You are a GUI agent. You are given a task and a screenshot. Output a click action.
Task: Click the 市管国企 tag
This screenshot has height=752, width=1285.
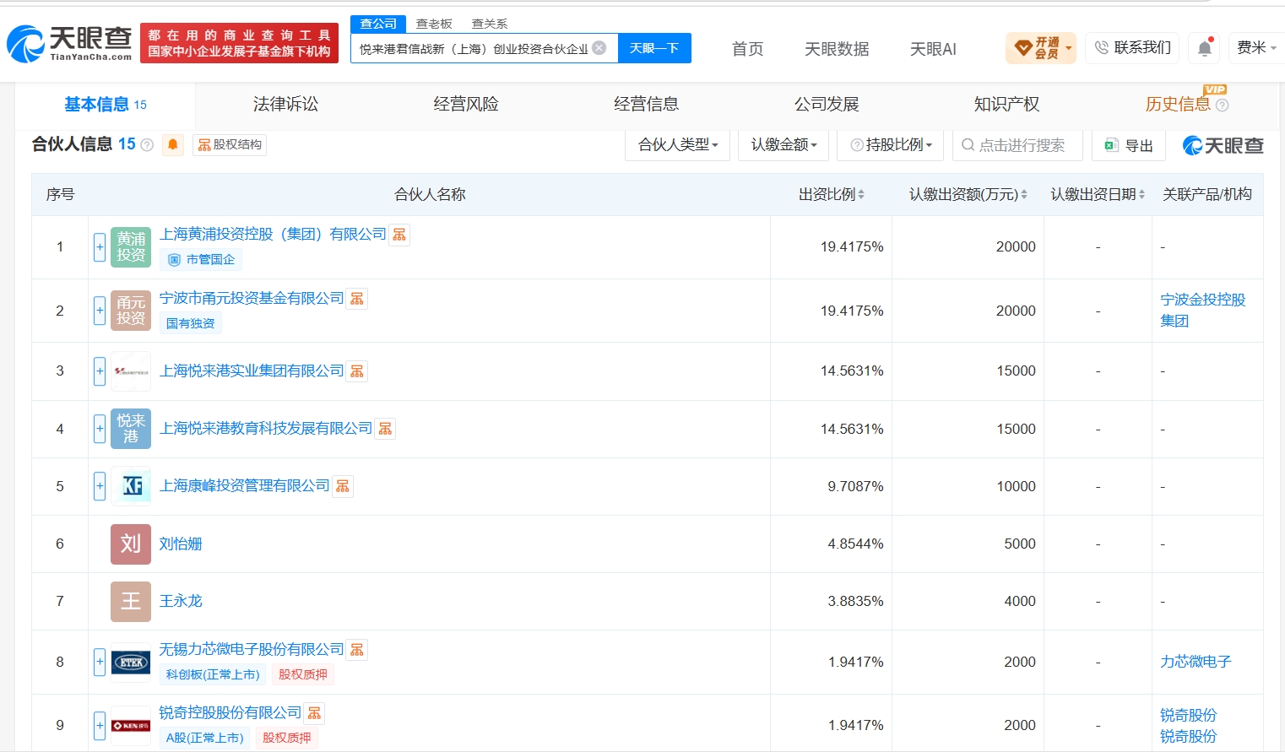pos(201,260)
